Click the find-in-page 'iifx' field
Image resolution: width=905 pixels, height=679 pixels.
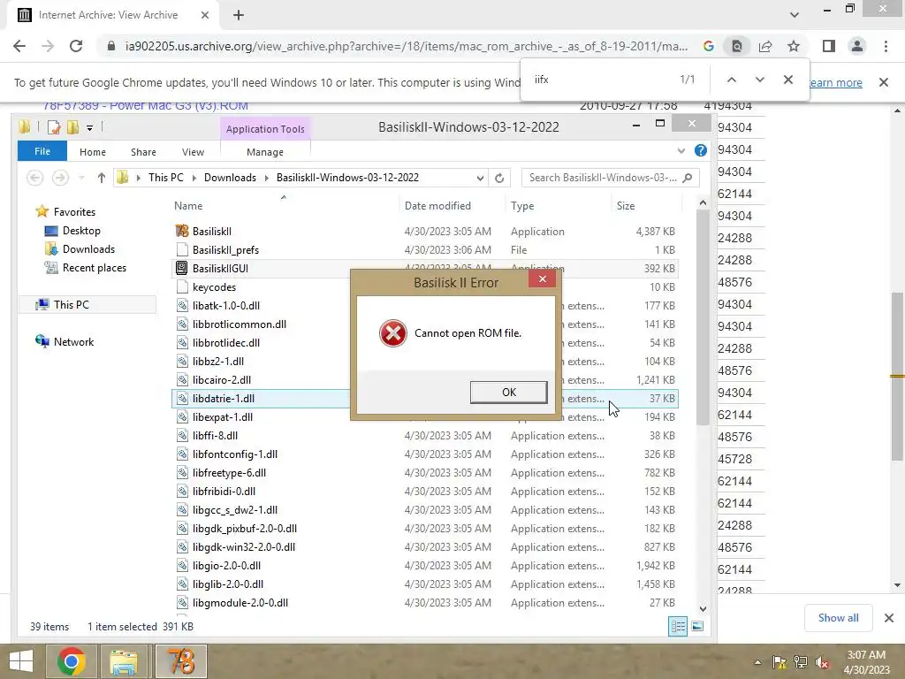(x=600, y=80)
